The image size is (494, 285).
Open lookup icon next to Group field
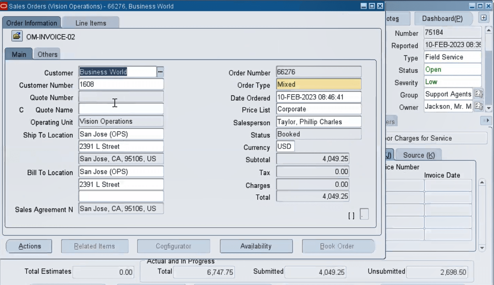pos(478,94)
